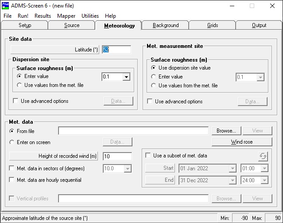Switch to the Source tab
This screenshot has height=223, width=283.
coord(72,25)
